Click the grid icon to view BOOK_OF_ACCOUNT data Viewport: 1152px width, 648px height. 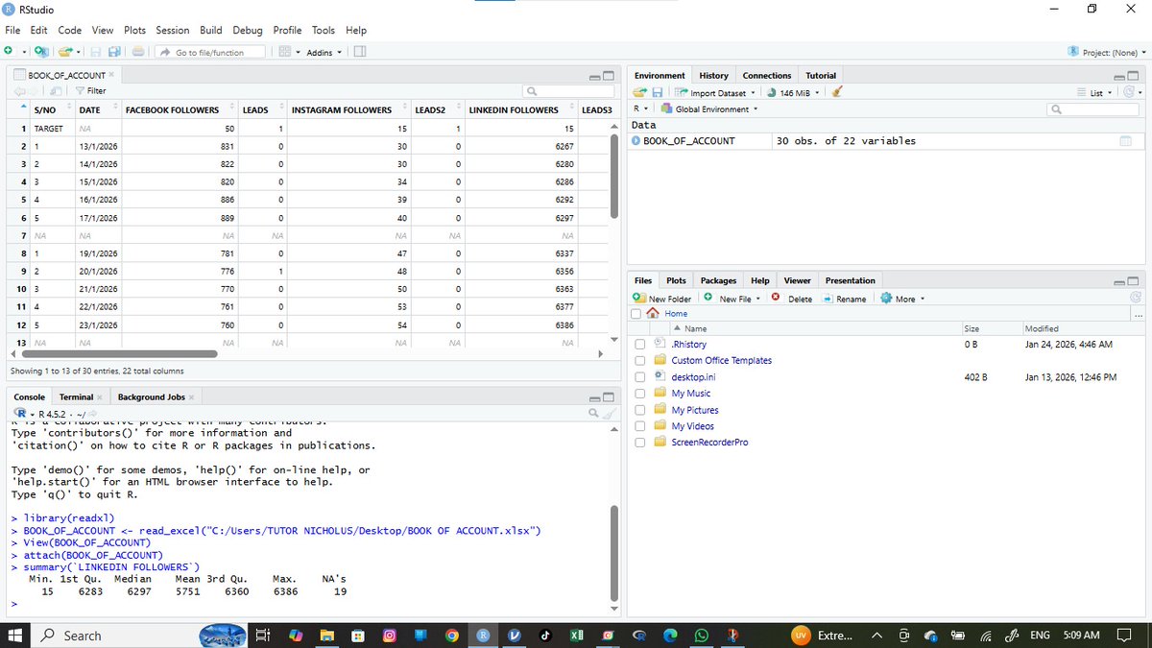coord(1125,141)
